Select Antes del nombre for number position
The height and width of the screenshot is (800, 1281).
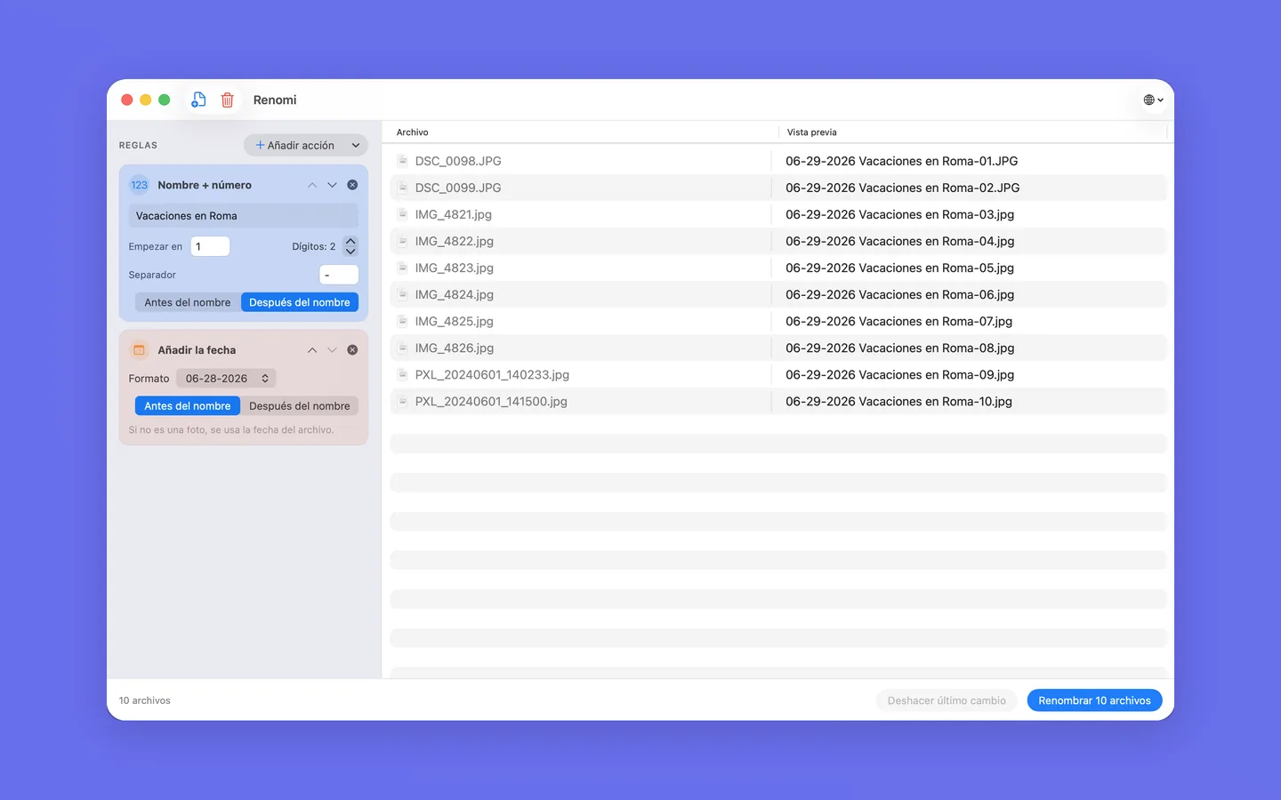(188, 302)
